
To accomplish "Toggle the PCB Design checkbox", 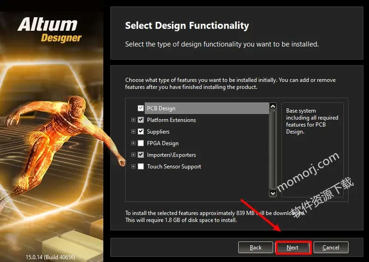I will (141, 108).
